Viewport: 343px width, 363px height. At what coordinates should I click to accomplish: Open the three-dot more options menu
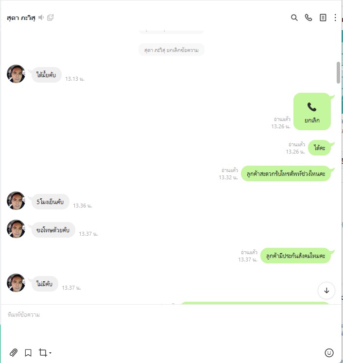(x=335, y=17)
